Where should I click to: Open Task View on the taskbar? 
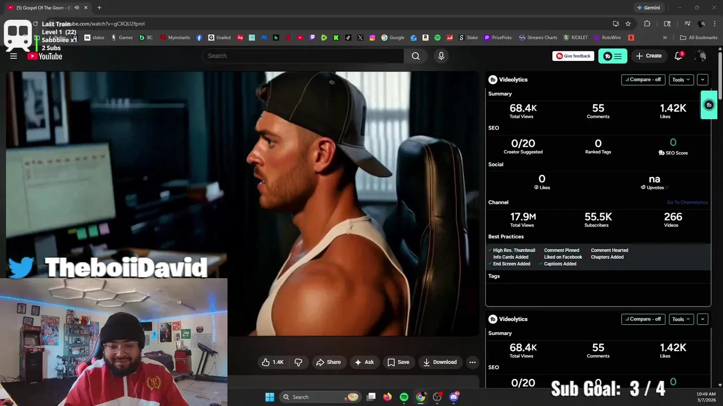tap(371, 397)
